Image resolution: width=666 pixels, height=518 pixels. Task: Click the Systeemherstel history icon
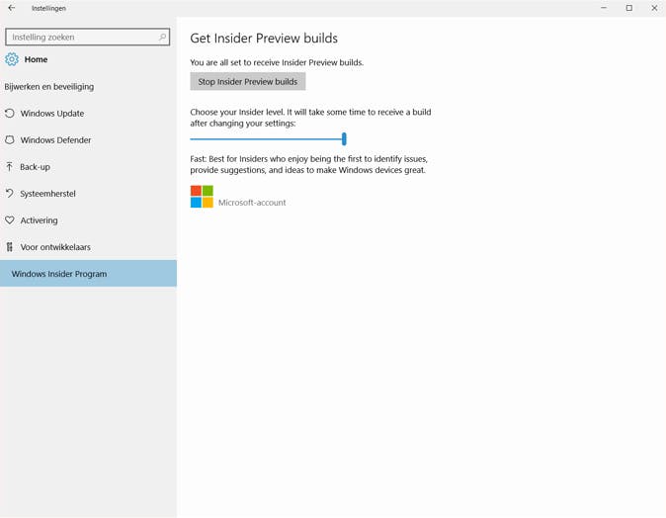[x=10, y=194]
